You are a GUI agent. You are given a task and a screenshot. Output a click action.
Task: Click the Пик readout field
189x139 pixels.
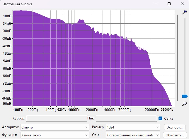(x=126, y=119)
